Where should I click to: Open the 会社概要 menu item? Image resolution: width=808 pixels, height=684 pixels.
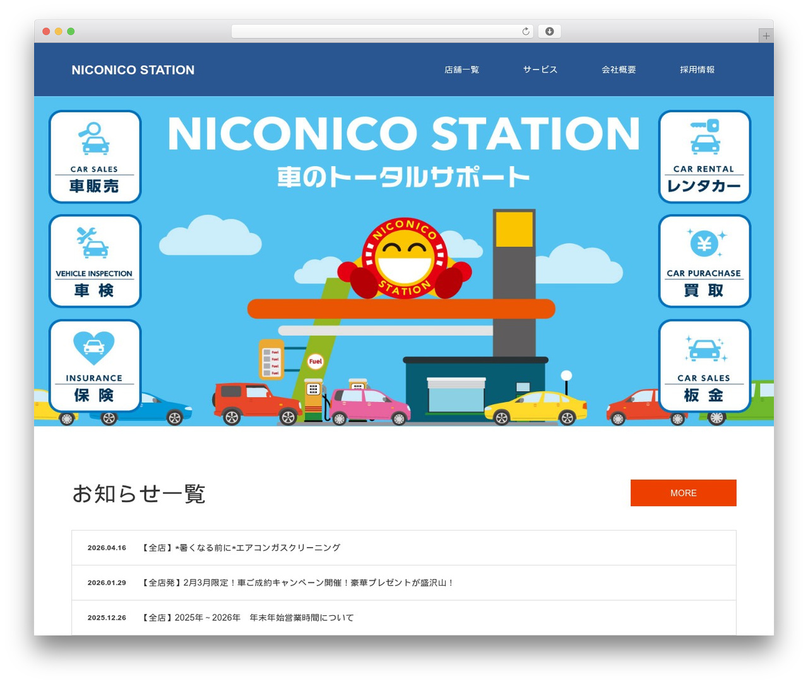click(x=619, y=70)
